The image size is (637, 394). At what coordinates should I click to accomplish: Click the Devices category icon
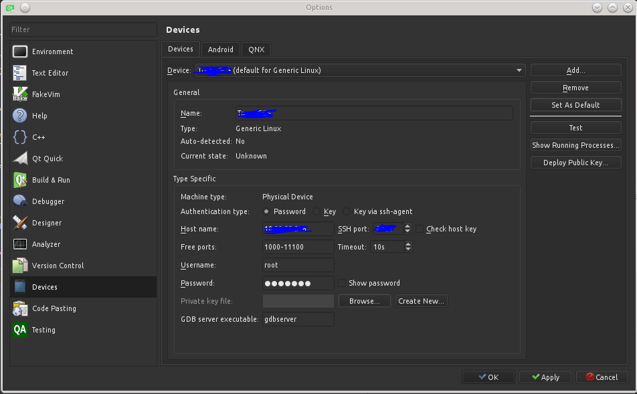[x=20, y=287]
